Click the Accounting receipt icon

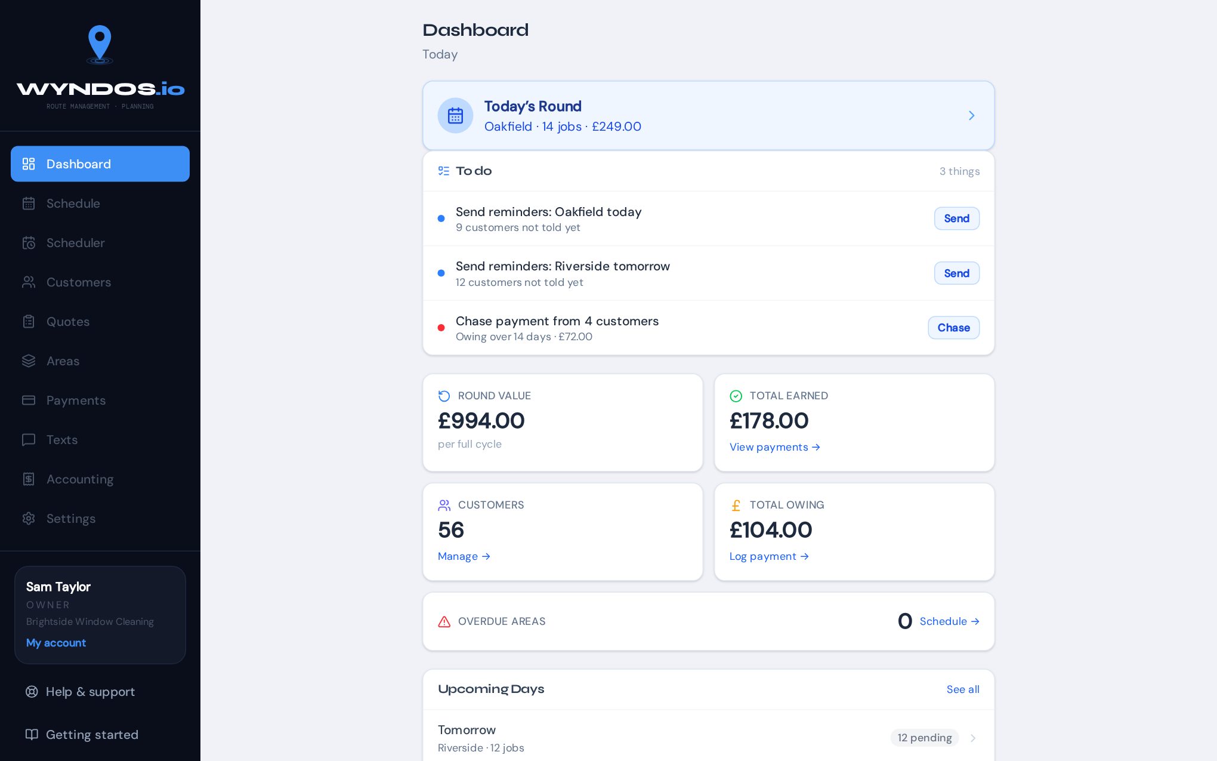pos(29,479)
